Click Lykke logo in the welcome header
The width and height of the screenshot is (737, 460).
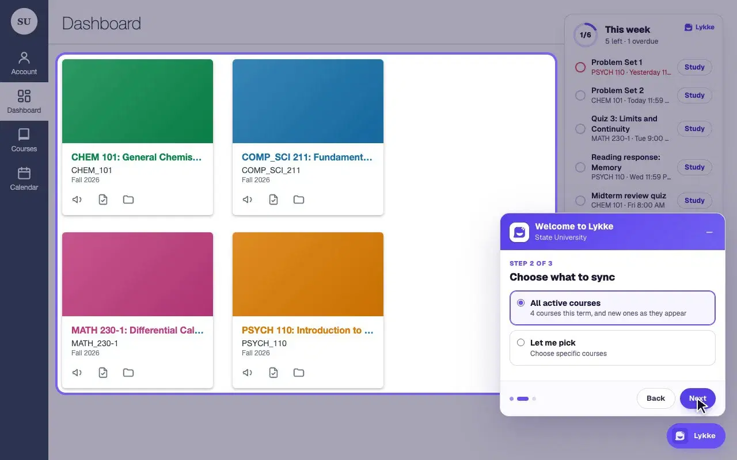point(519,232)
